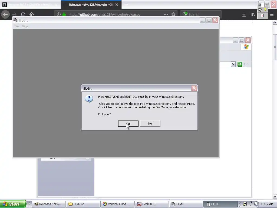The image size is (277, 208).
Task: Switch to Dock2000 taskbar button
Action: click(151, 204)
